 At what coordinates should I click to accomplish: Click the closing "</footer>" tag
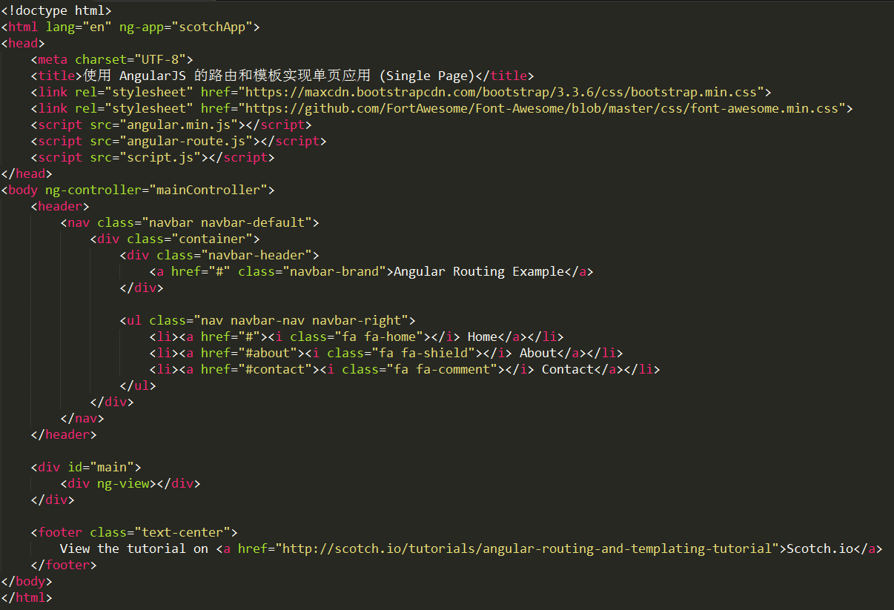pyautogui.click(x=64, y=565)
